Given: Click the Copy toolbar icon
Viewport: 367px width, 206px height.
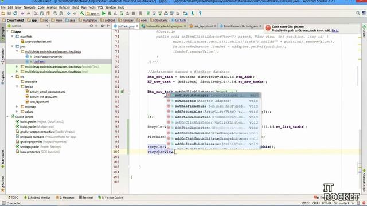Looking at the screenshot, I should tap(42, 14).
